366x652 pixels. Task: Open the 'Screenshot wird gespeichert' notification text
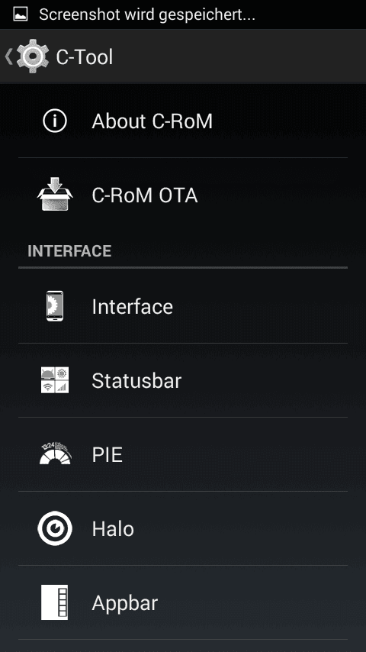[147, 15]
